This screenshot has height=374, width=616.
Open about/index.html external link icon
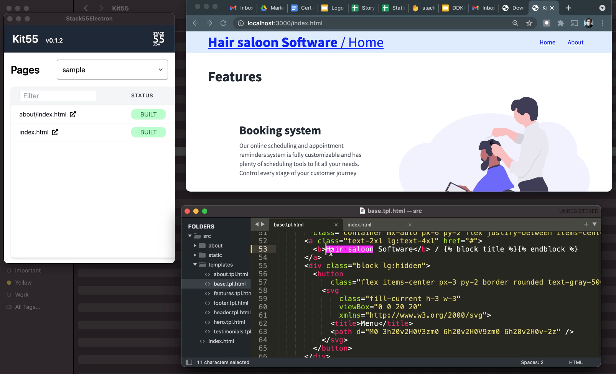click(x=73, y=114)
